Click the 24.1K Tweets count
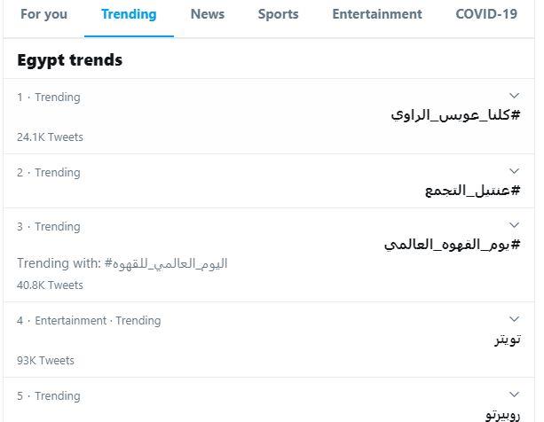Screen dimensions: 544x422 [50, 137]
